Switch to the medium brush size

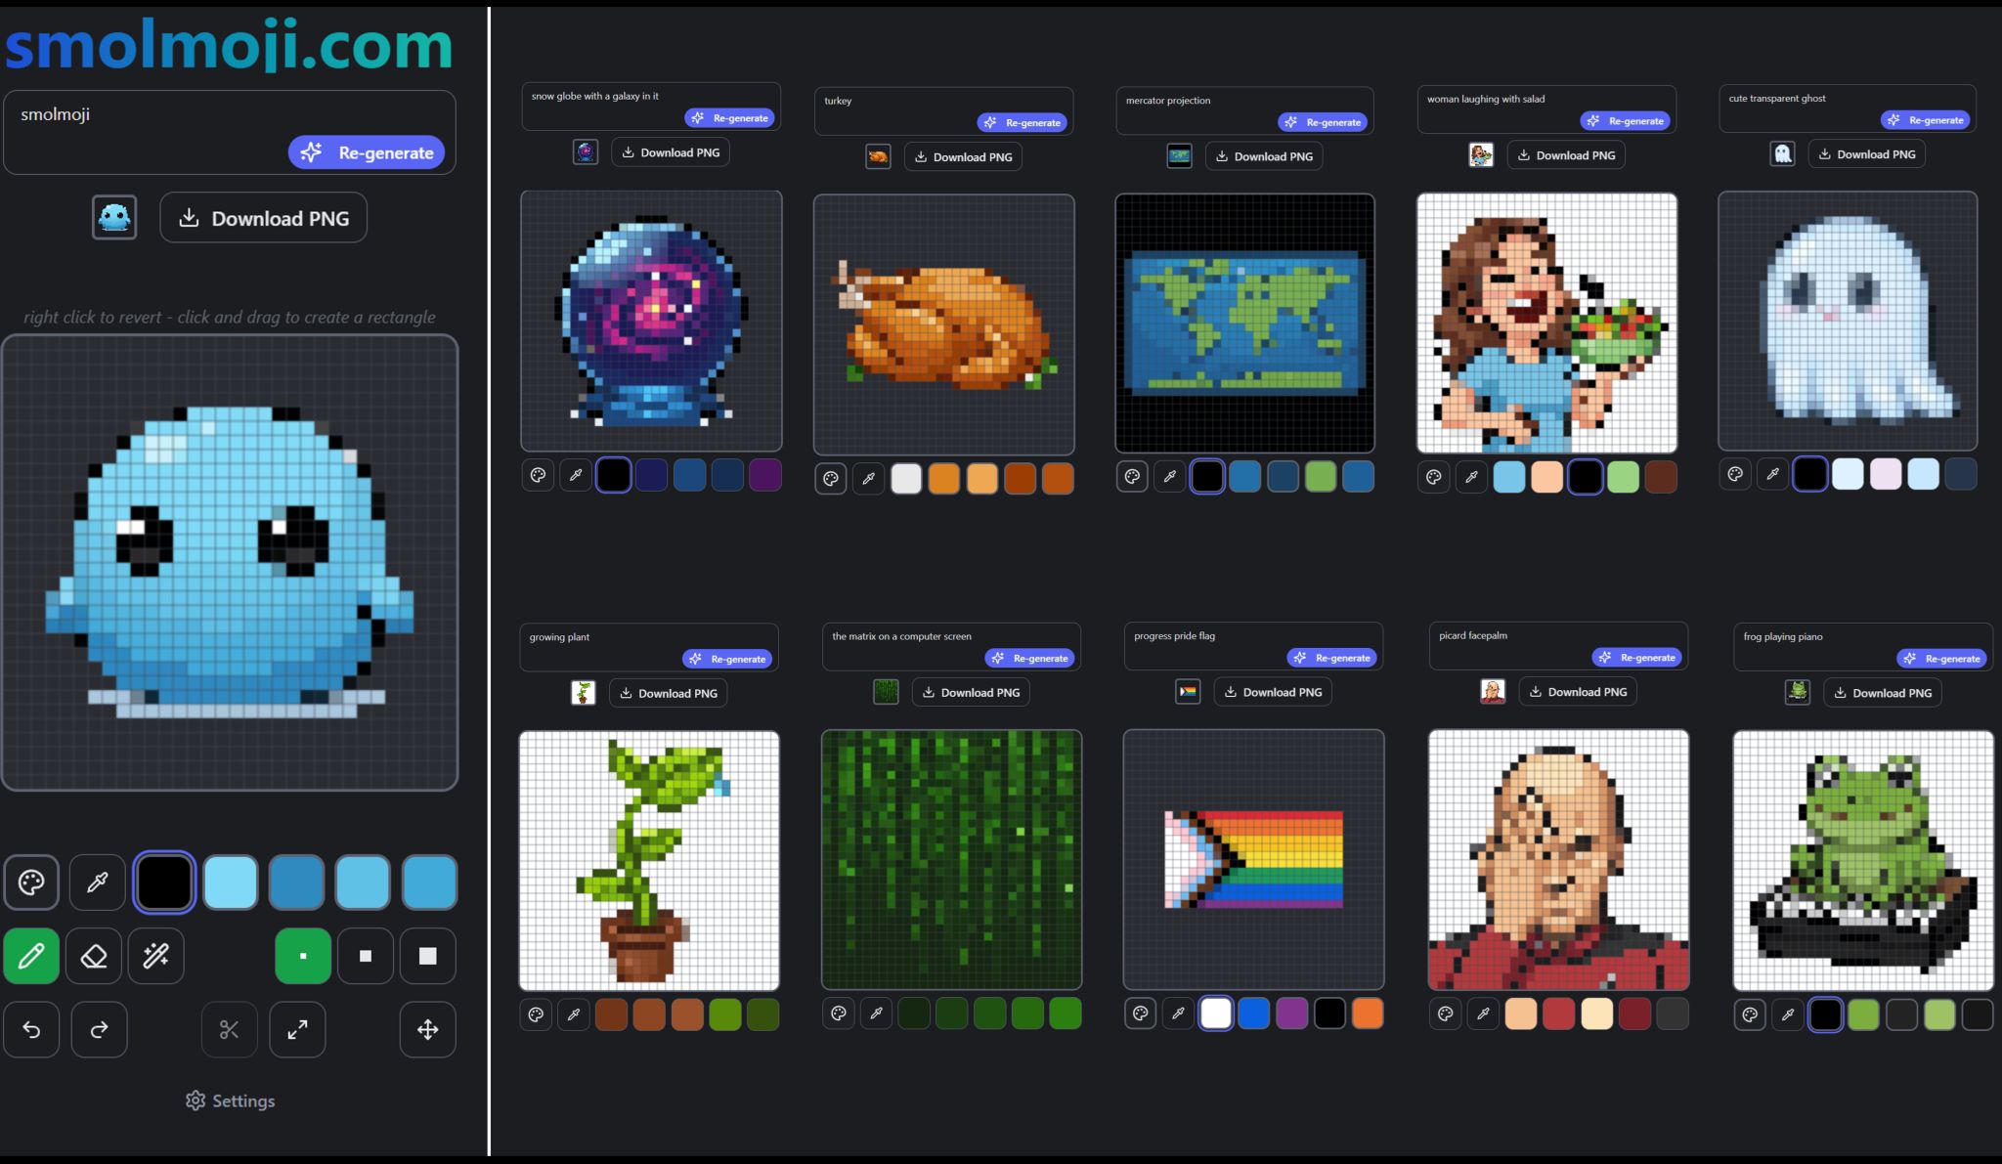tap(366, 956)
